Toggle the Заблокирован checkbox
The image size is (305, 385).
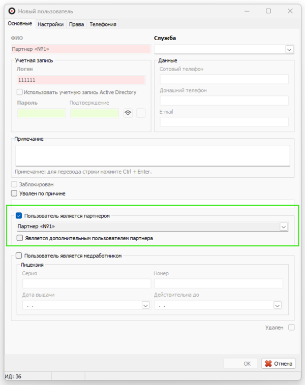[14, 184]
